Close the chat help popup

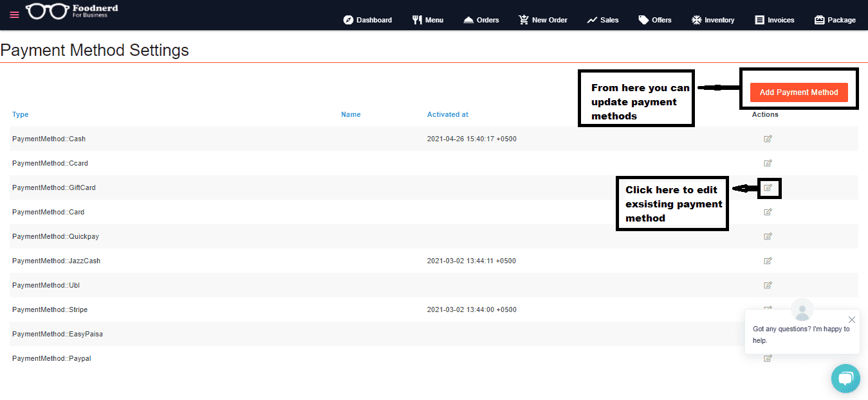pos(852,320)
